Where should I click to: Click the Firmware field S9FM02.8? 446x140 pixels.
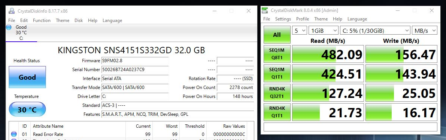pos(135,61)
